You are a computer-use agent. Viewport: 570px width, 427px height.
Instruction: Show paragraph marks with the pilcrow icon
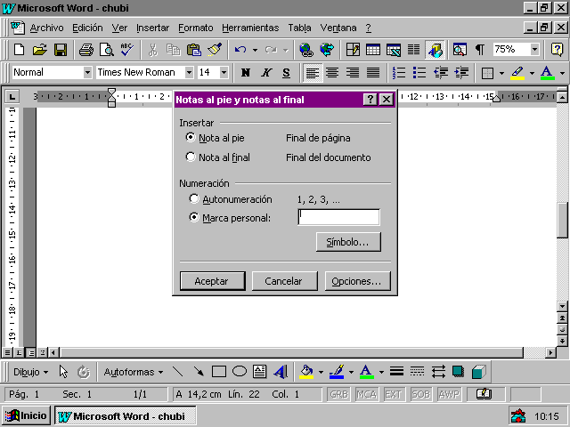pos(480,50)
